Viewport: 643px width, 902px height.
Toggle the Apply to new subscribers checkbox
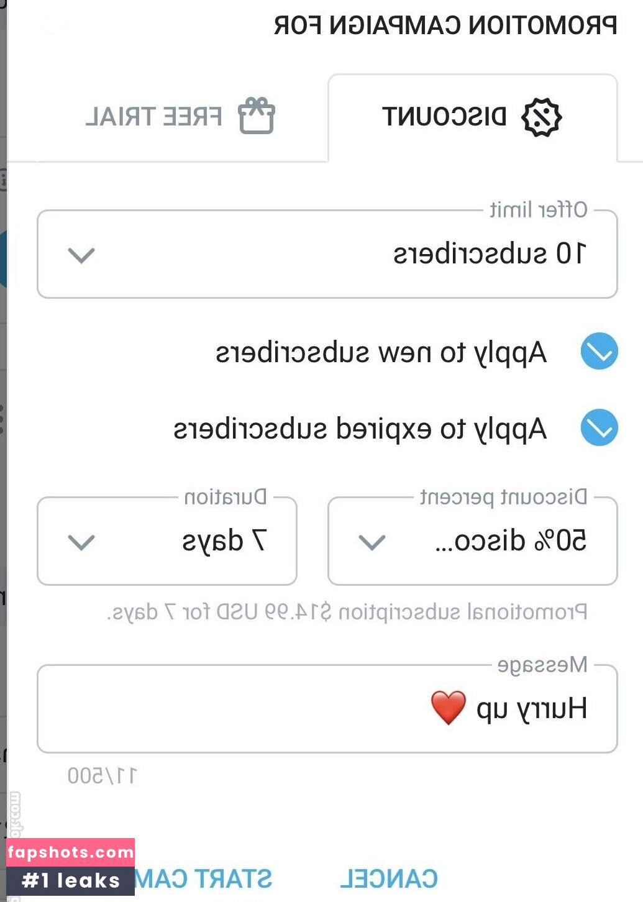click(x=599, y=352)
